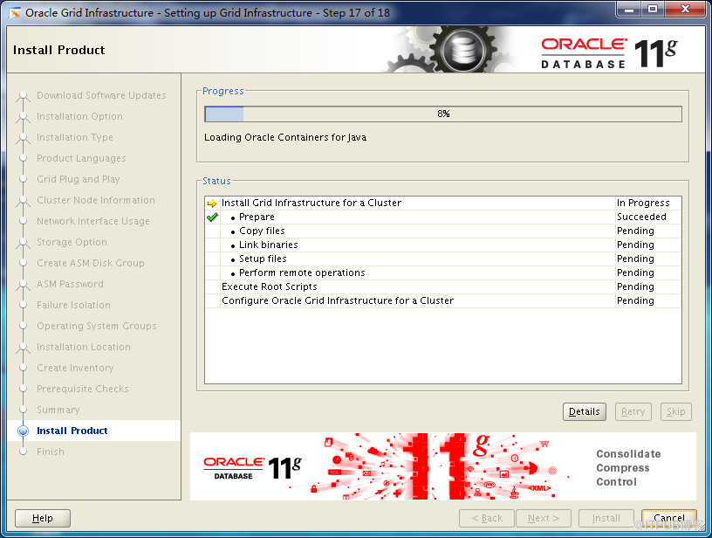The width and height of the screenshot is (712, 538).
Task: Click Download Software Updates step
Action: (101, 95)
